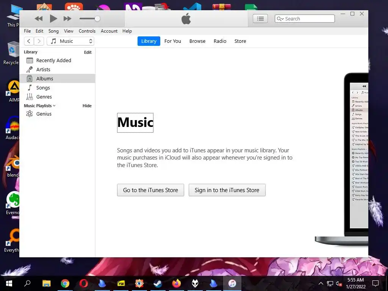This screenshot has width=388, height=291.
Task: Go back with the left chevron
Action: [x=29, y=41]
